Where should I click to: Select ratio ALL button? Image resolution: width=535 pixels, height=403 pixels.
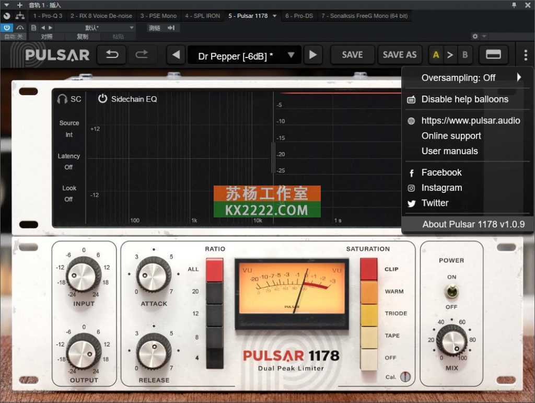215,270
